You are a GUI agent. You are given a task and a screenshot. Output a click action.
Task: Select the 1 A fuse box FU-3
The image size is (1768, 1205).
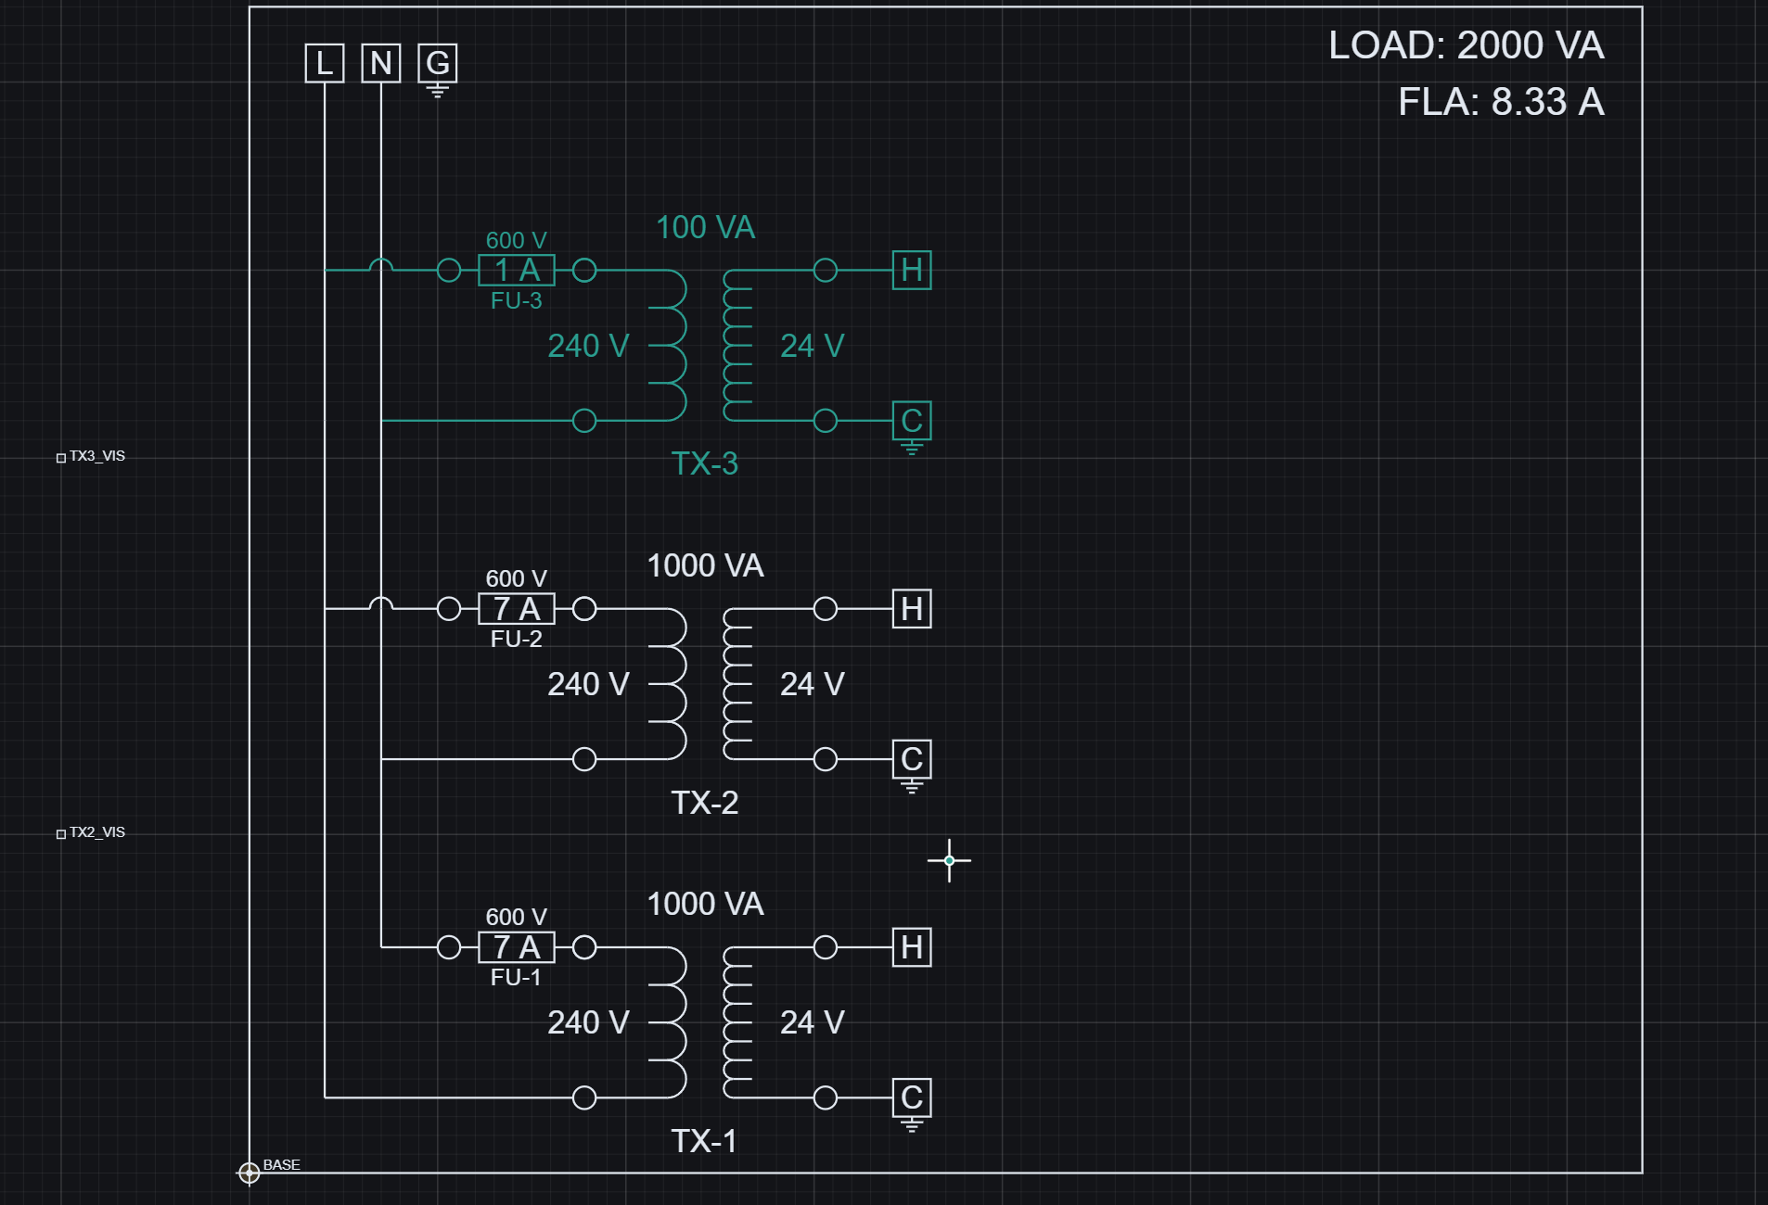[x=517, y=271]
